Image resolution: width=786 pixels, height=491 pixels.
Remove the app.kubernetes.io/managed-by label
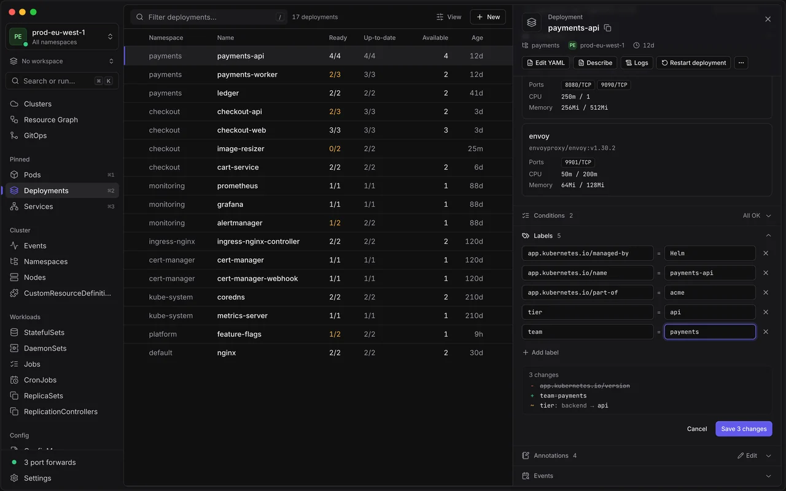766,253
